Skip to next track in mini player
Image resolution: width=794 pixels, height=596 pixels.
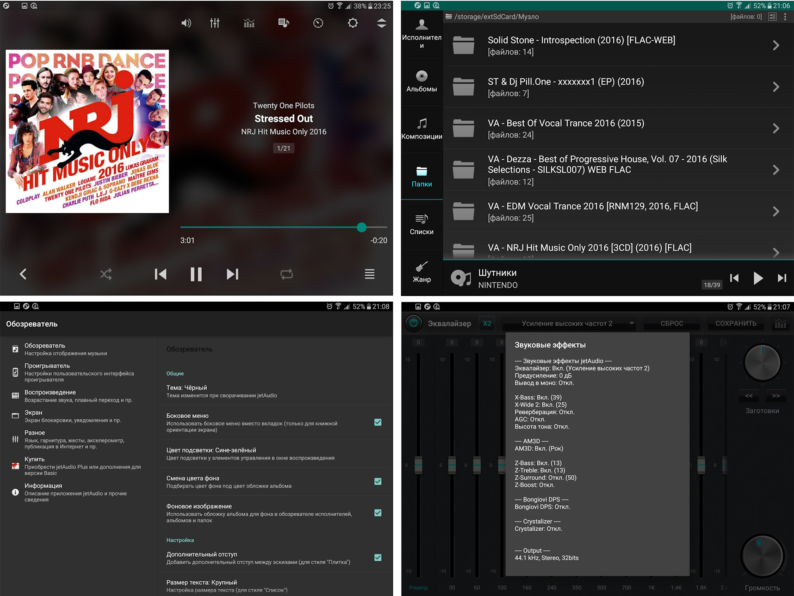click(782, 278)
